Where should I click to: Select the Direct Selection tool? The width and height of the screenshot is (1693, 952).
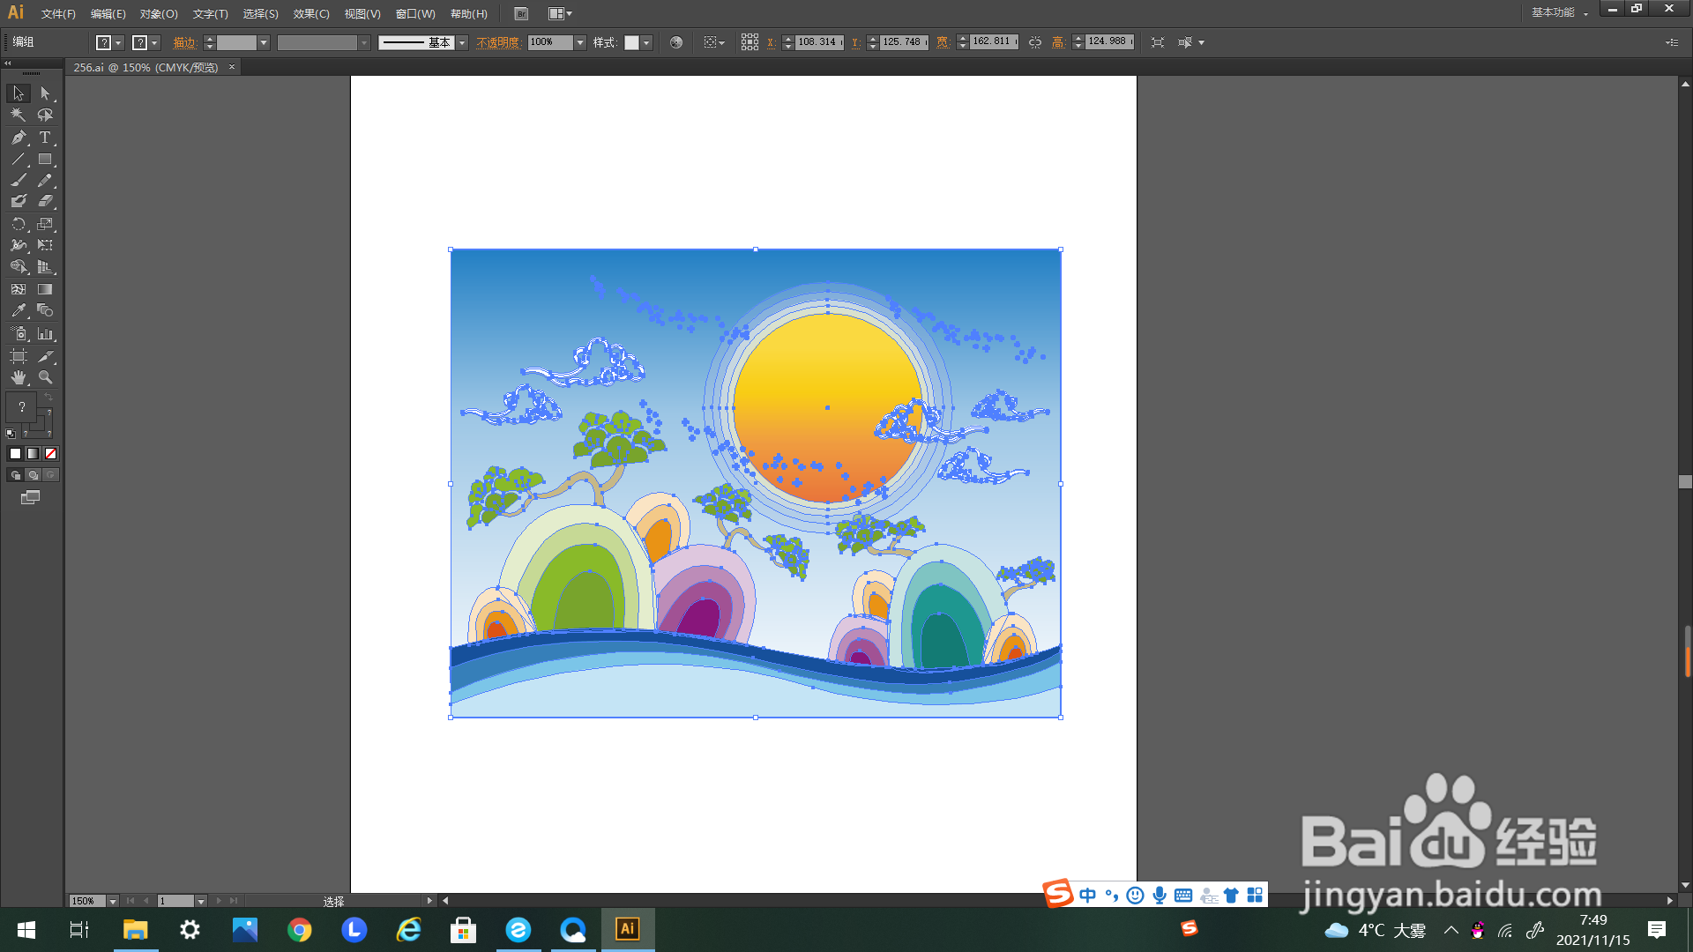coord(45,93)
